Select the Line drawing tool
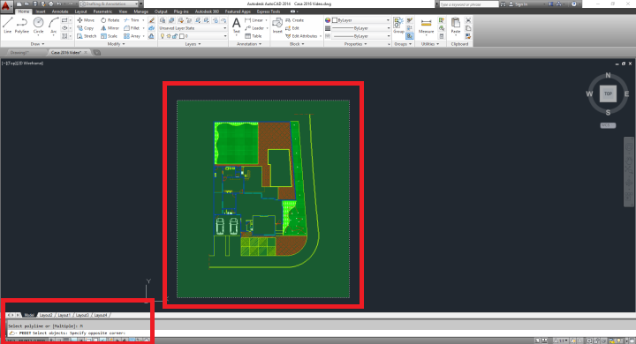This screenshot has height=344, width=636. click(x=7, y=25)
